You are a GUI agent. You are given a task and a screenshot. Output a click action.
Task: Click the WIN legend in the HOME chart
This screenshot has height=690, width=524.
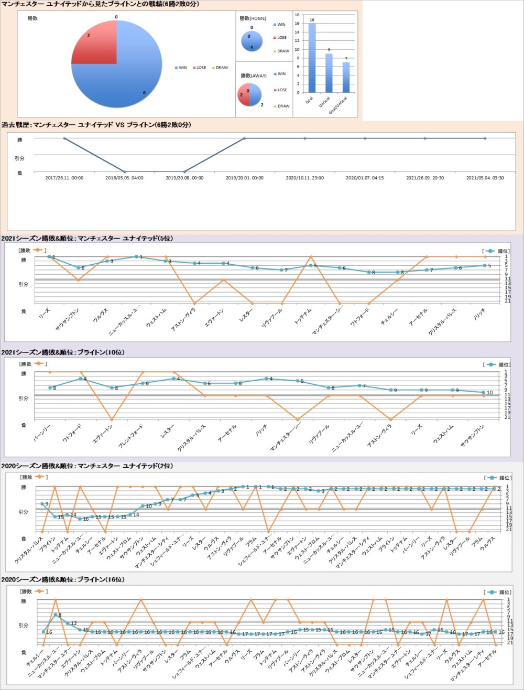280,25
